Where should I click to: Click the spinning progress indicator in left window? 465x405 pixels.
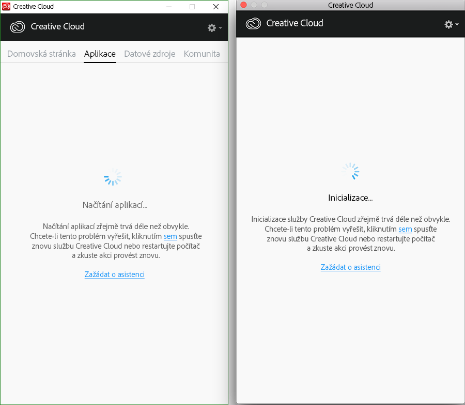pyautogui.click(x=113, y=177)
